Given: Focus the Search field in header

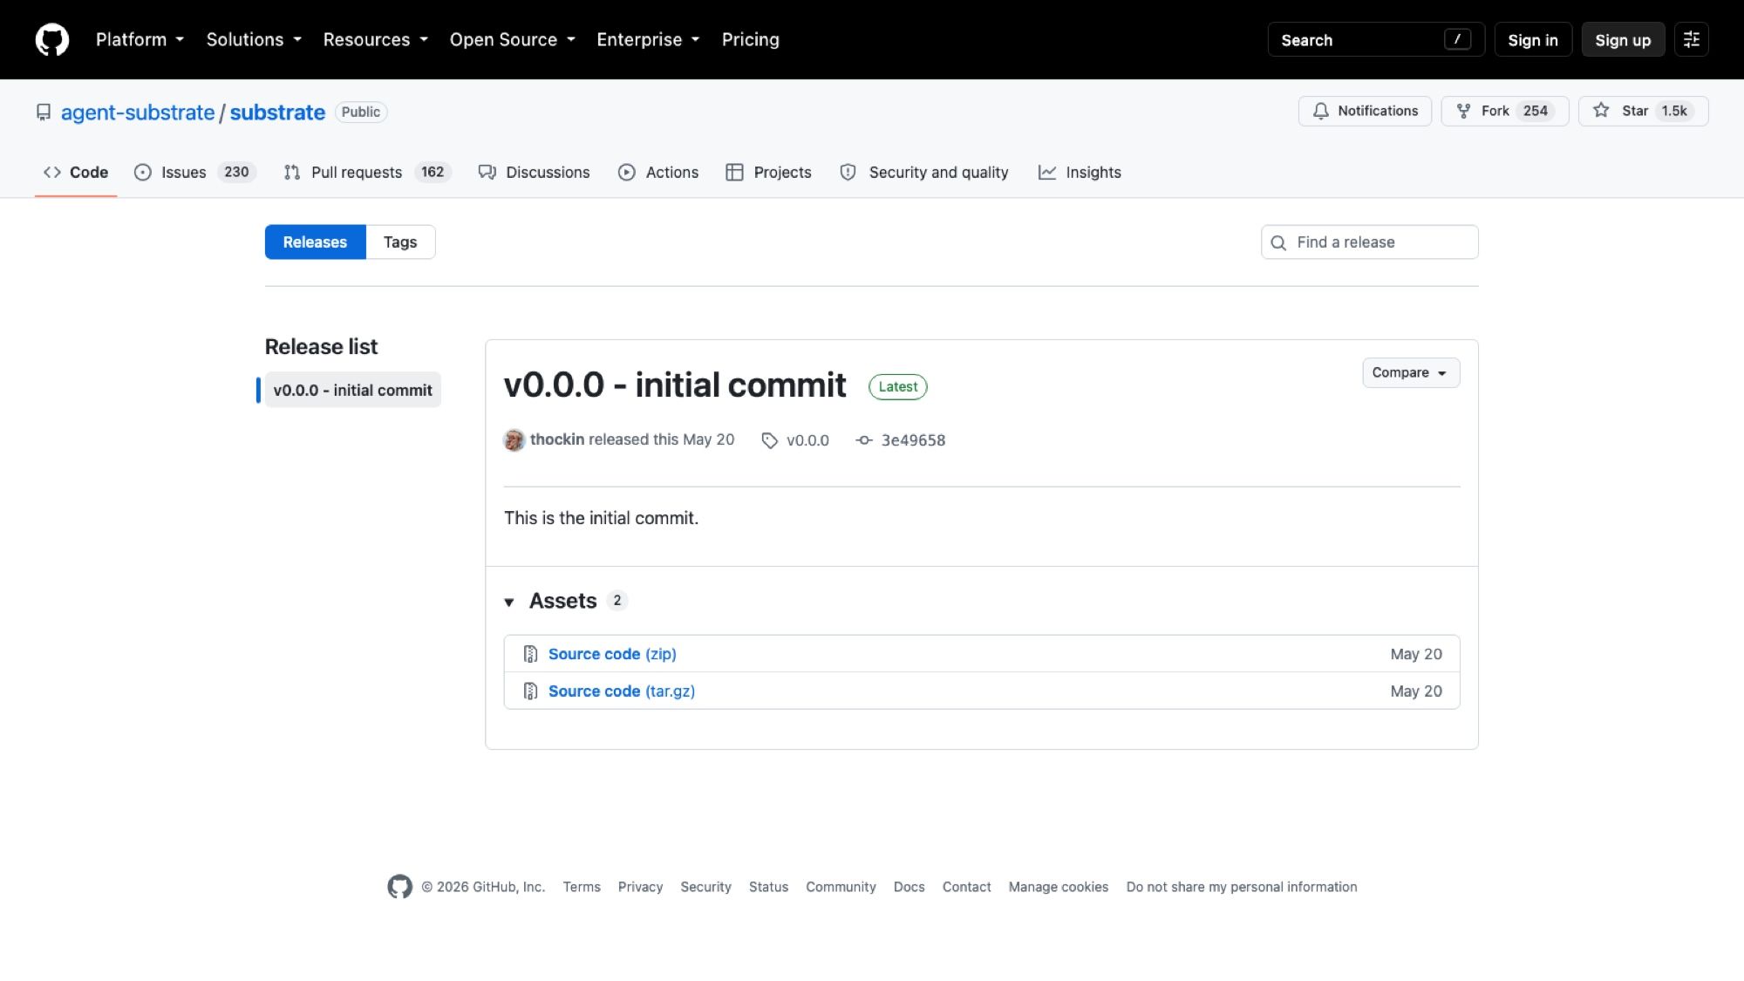Looking at the screenshot, I should point(1375,39).
